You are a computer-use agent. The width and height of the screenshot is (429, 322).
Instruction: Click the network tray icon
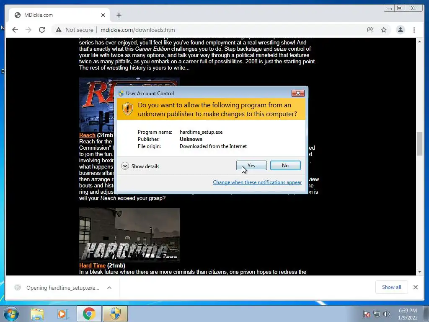pyautogui.click(x=377, y=314)
